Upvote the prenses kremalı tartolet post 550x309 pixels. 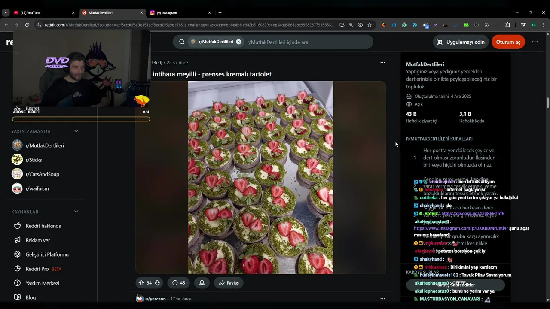click(x=141, y=283)
